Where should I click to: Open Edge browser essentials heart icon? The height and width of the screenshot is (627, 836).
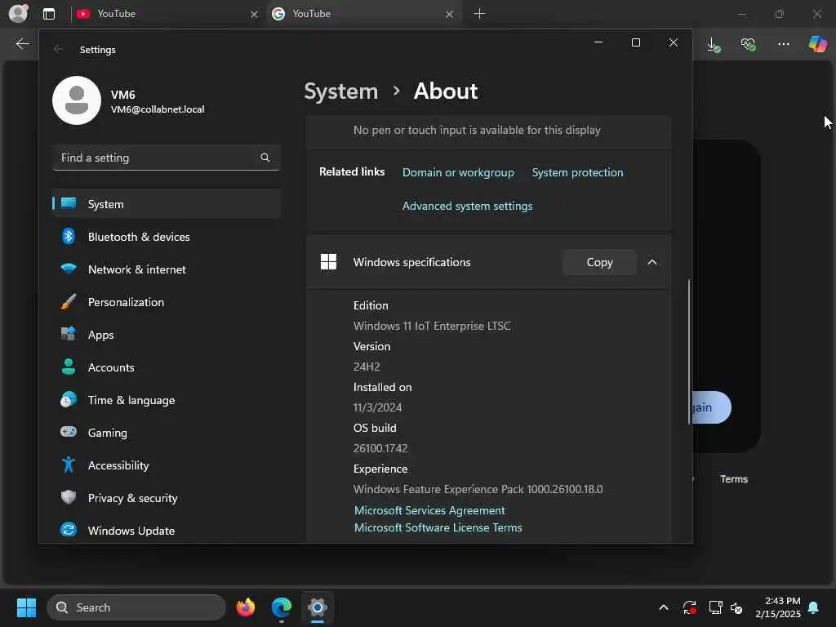click(748, 44)
